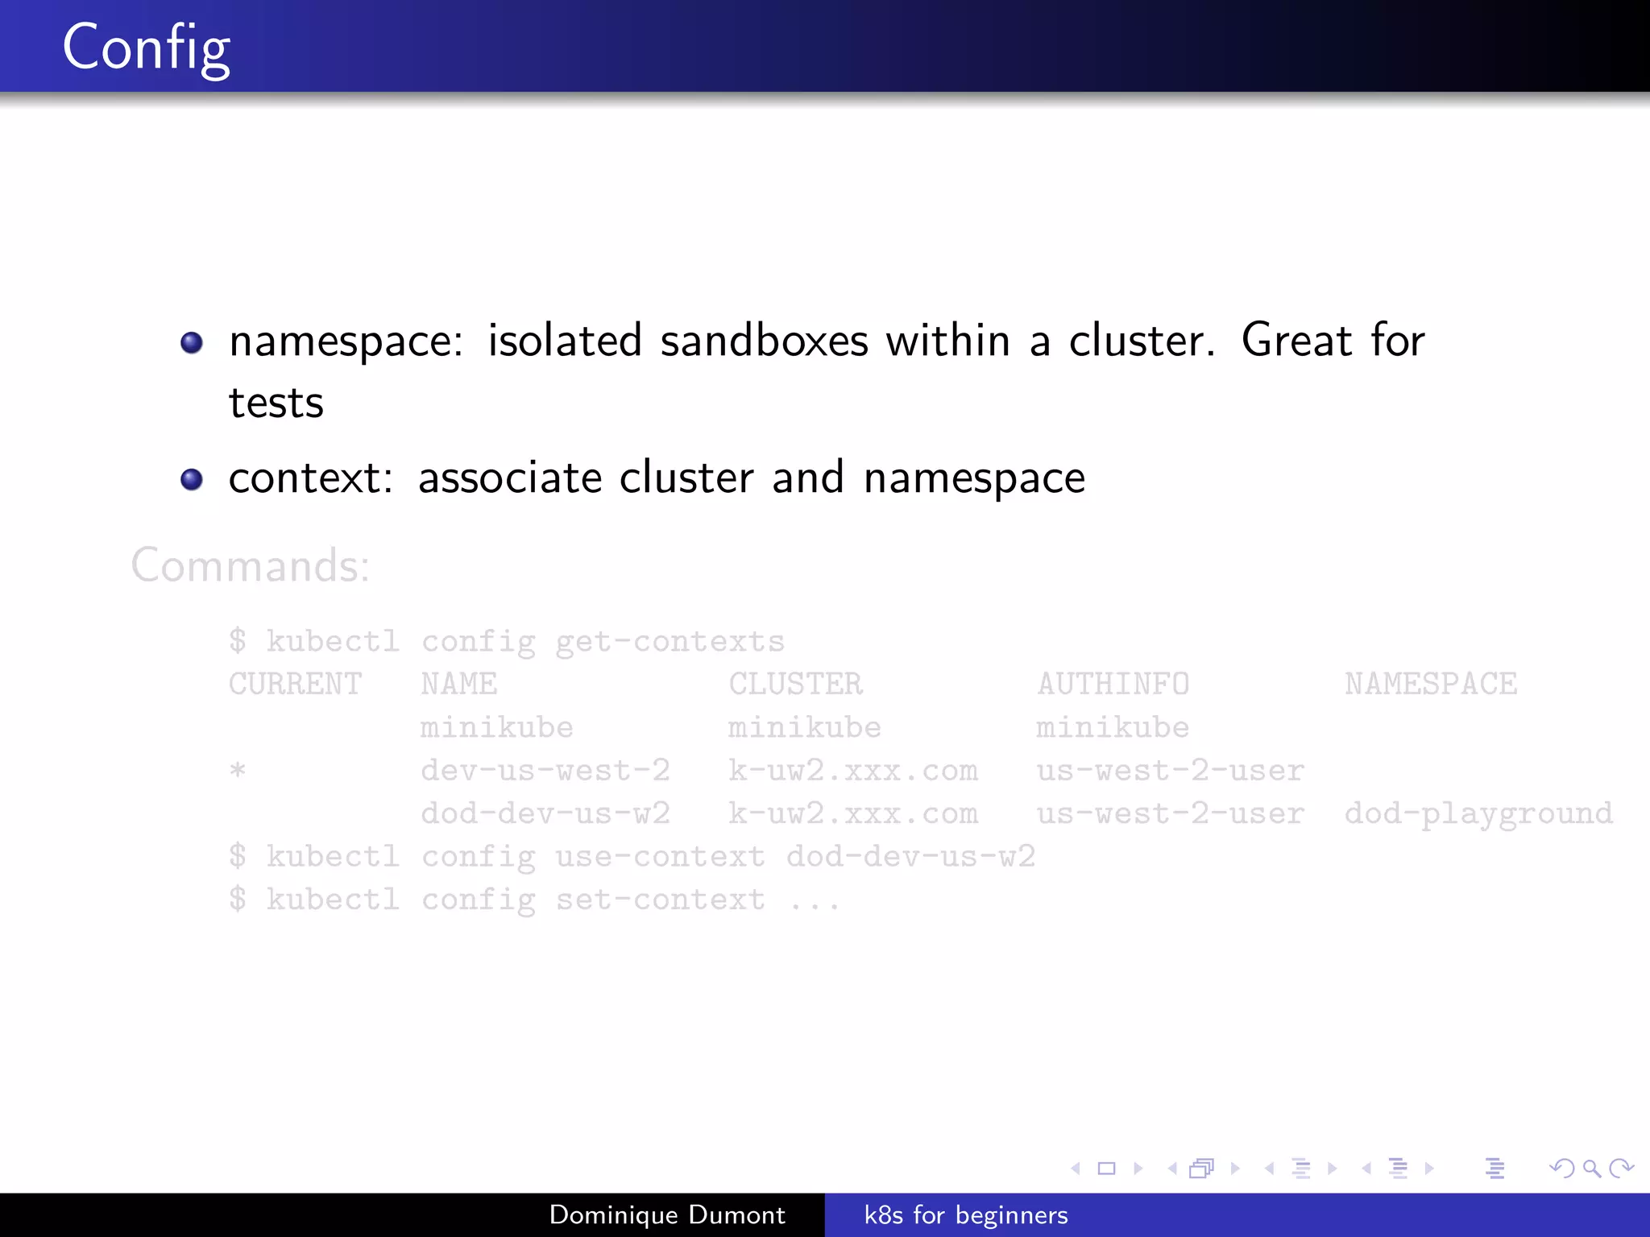The height and width of the screenshot is (1237, 1650).
Task: Click the next section arrow
Action: tap(1429, 1169)
